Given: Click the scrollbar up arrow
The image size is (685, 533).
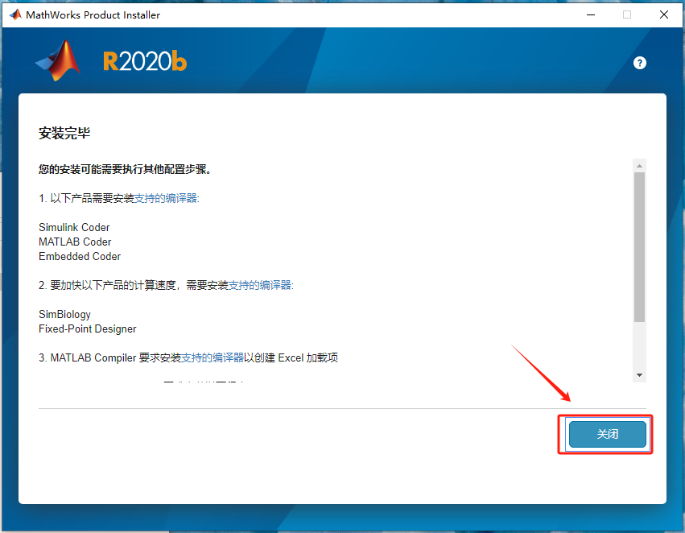Looking at the screenshot, I should [x=639, y=166].
